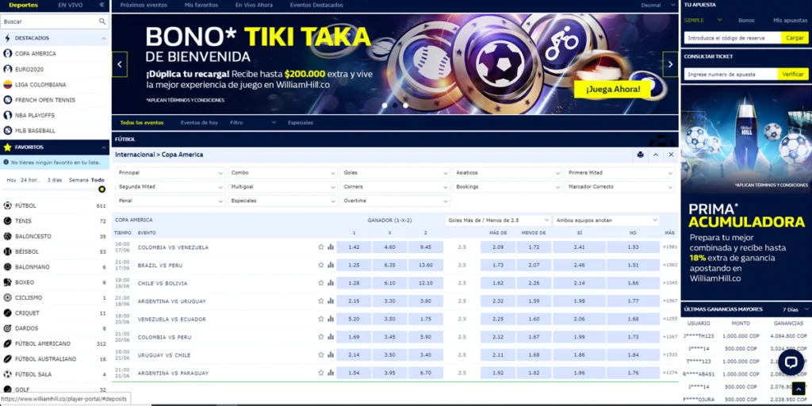Open NBA Playoffs featured link
The width and height of the screenshot is (812, 406).
click(x=35, y=116)
